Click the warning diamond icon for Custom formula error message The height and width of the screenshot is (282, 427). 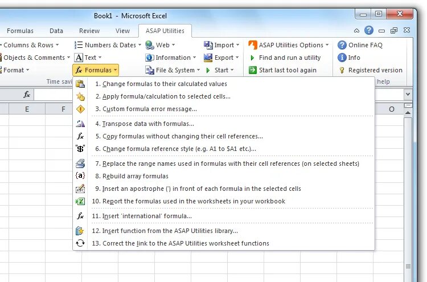tap(80, 109)
